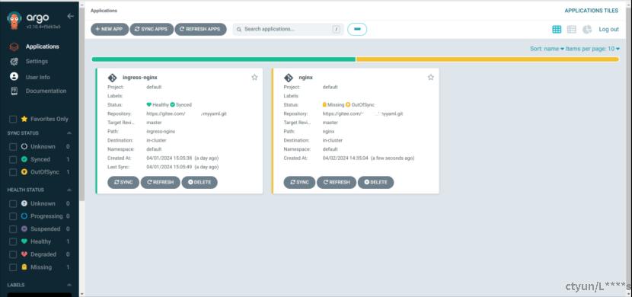The image size is (632, 297).
Task: Switch to list view
Action: pos(572,30)
